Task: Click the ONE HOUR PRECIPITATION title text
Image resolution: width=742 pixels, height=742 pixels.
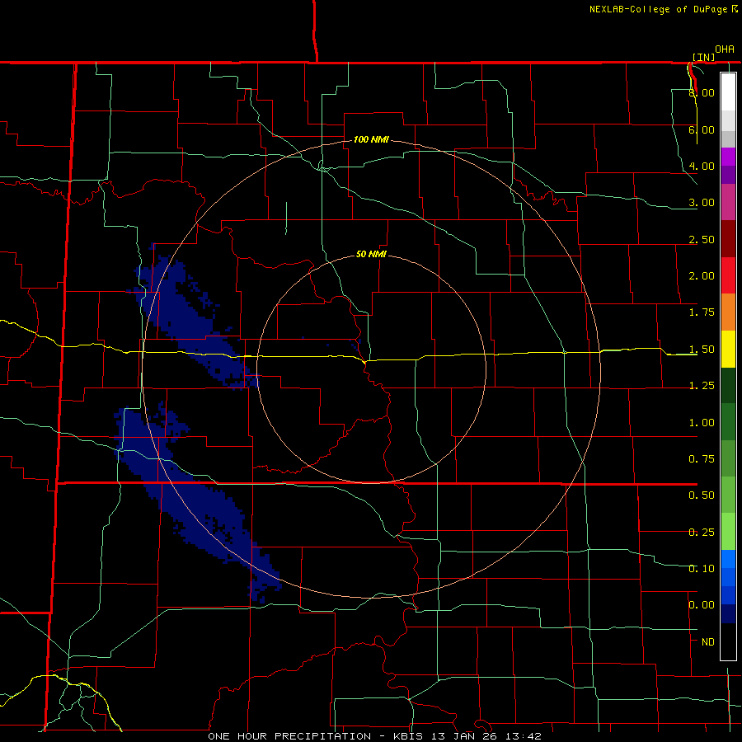Action: [x=289, y=736]
